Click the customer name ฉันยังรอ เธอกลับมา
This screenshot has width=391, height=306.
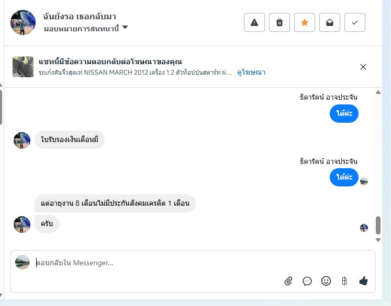pyautogui.click(x=79, y=16)
